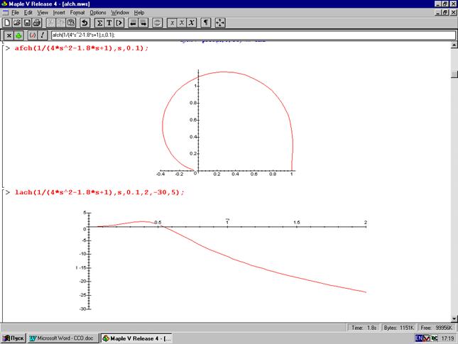Click the Пуск Start button
Viewport: 458px width, 344px height.
point(13,338)
